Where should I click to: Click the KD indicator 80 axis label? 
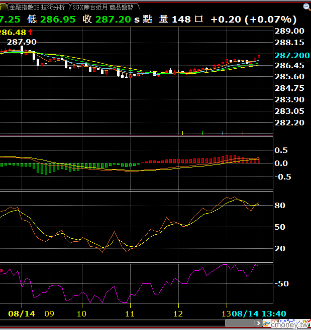pyautogui.click(x=279, y=206)
